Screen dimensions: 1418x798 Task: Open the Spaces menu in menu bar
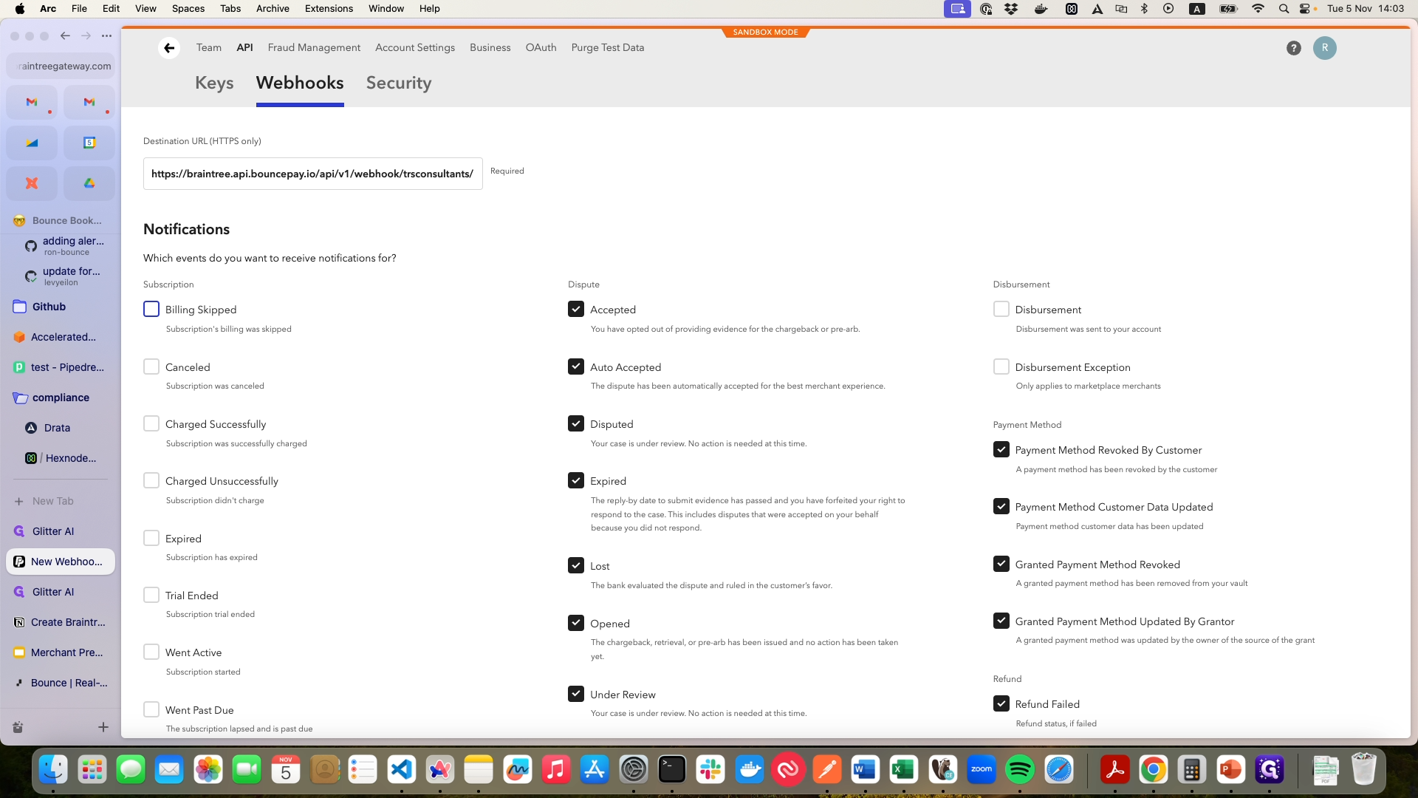188,9
